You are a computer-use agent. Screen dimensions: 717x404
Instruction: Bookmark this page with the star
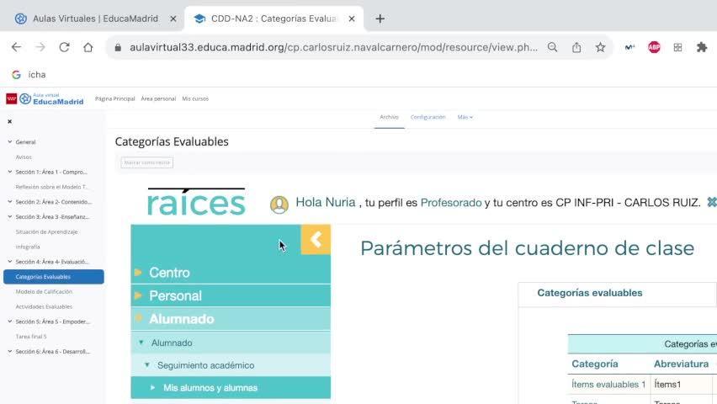click(600, 47)
